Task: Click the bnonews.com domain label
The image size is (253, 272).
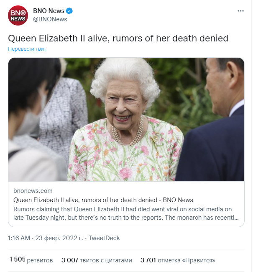Action: pyautogui.click(x=33, y=191)
